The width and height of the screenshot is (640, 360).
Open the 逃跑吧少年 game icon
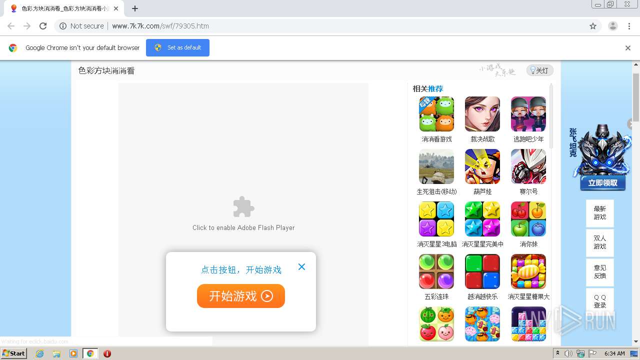[x=528, y=114]
